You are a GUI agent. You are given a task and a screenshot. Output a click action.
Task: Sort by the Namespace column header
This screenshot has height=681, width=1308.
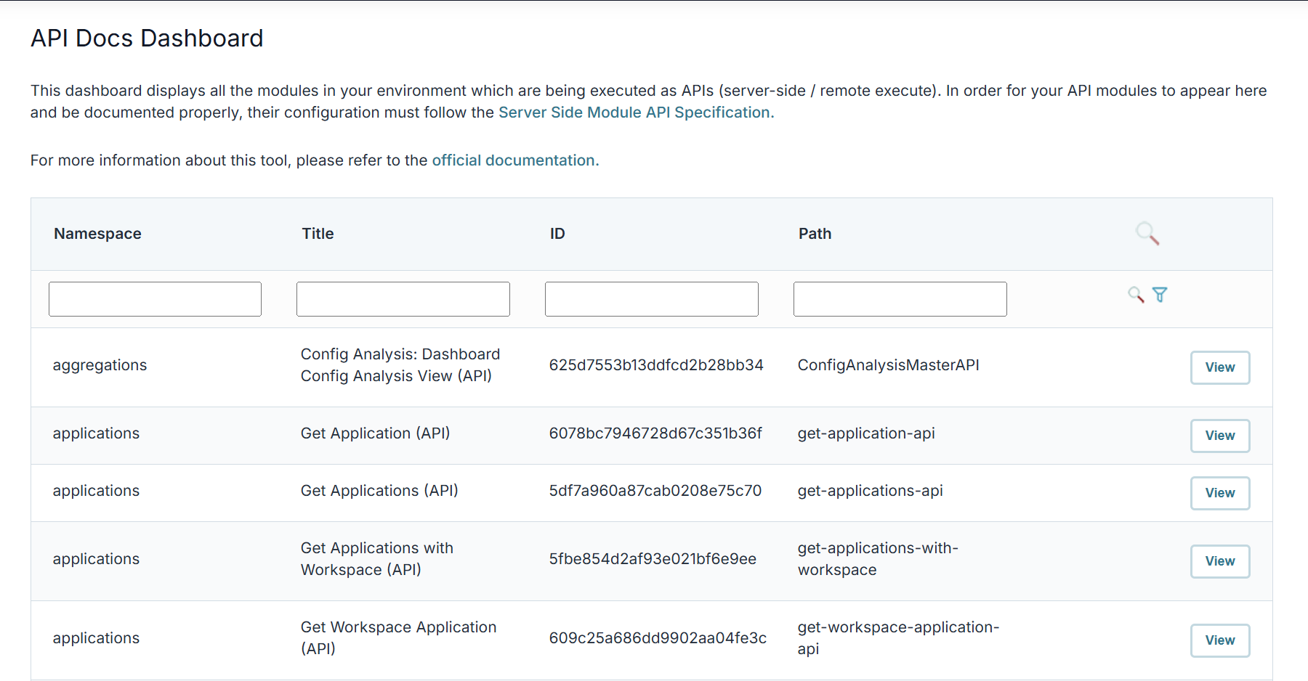point(97,234)
